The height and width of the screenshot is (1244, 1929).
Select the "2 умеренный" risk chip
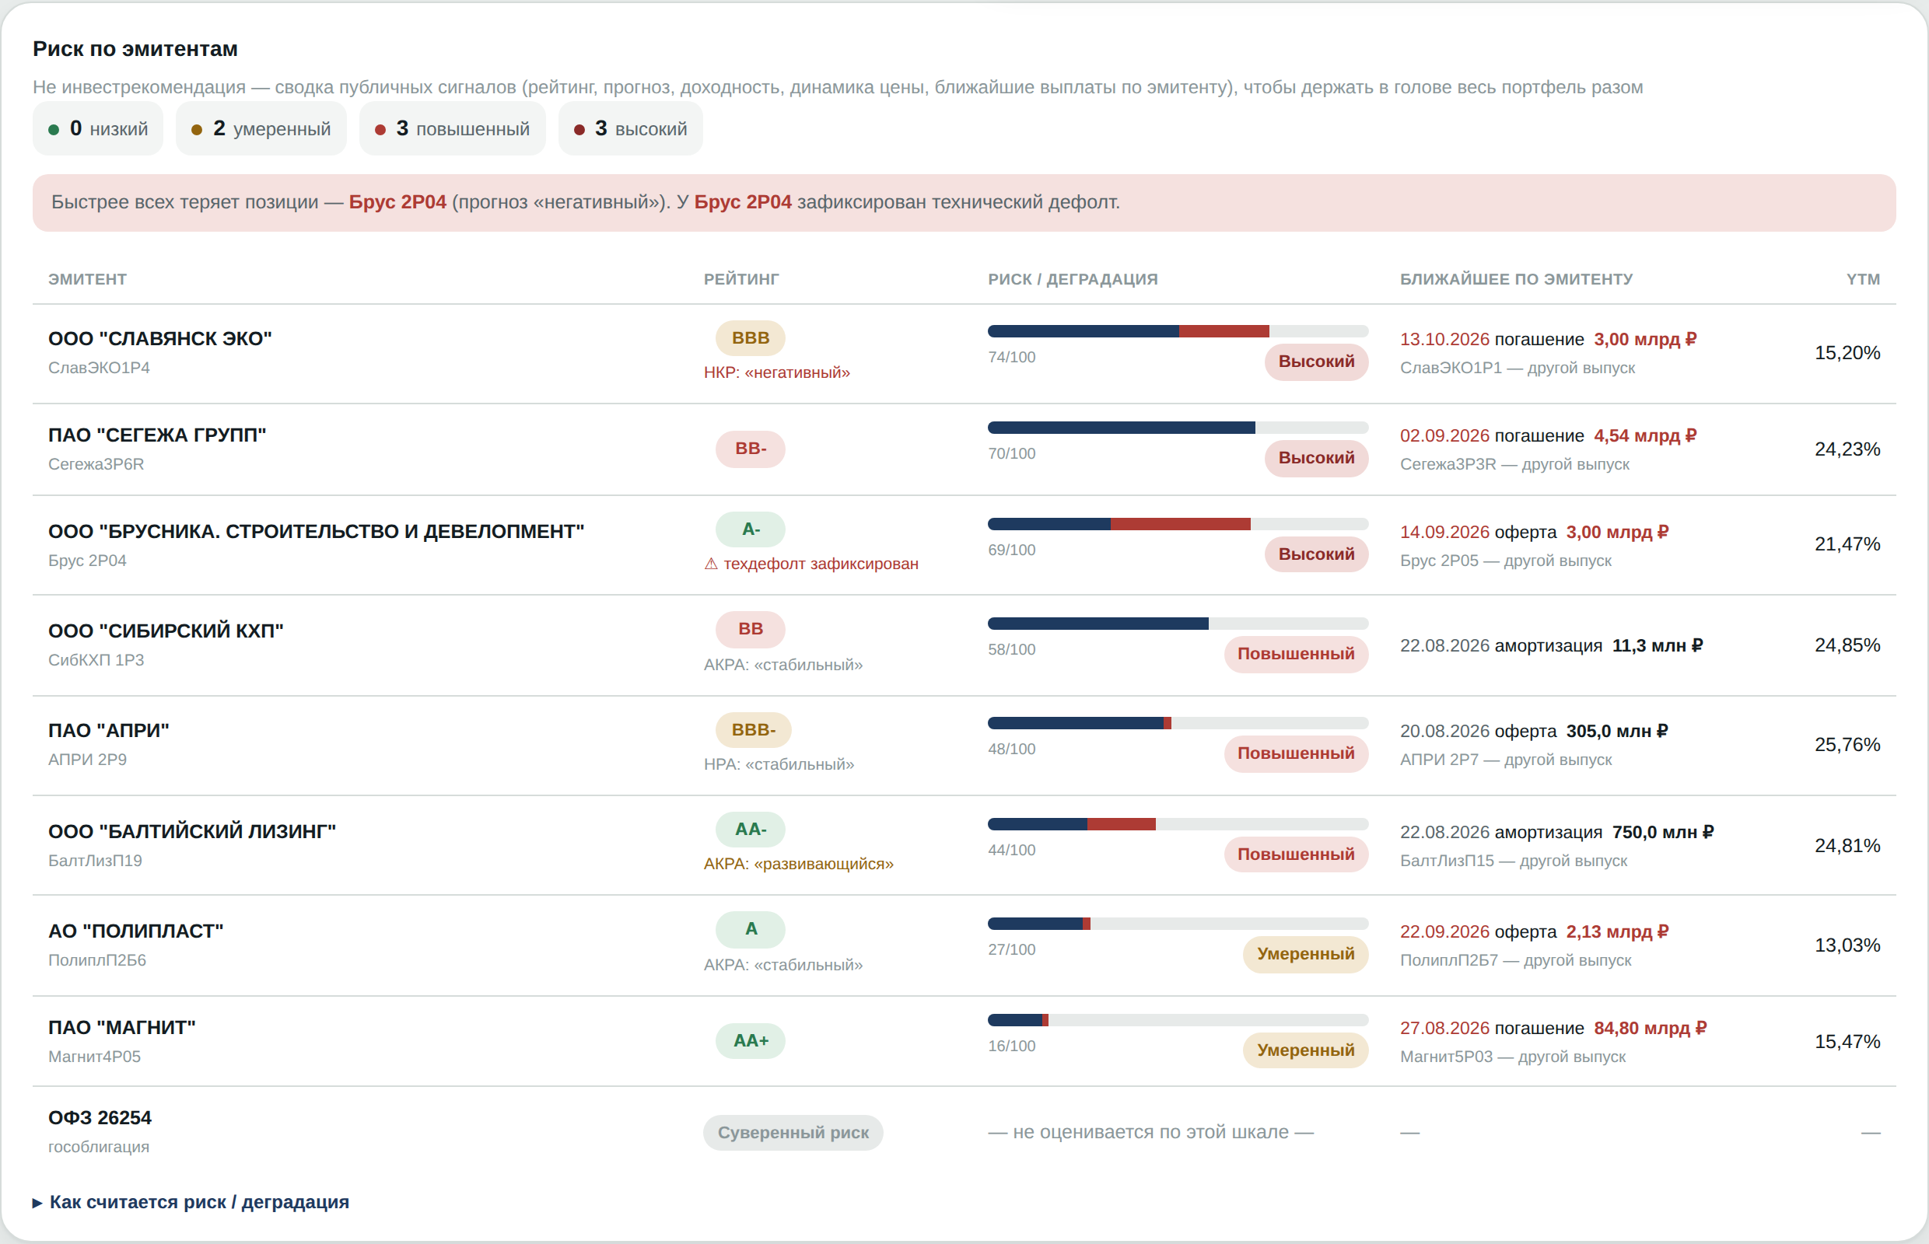261,128
